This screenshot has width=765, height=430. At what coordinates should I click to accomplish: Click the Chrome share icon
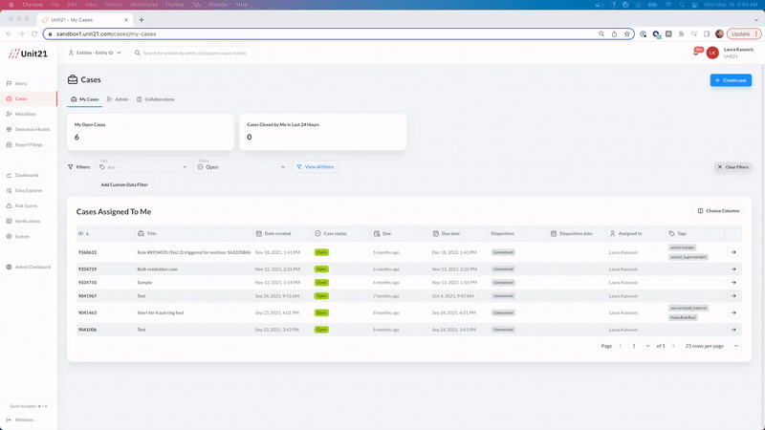(x=614, y=33)
